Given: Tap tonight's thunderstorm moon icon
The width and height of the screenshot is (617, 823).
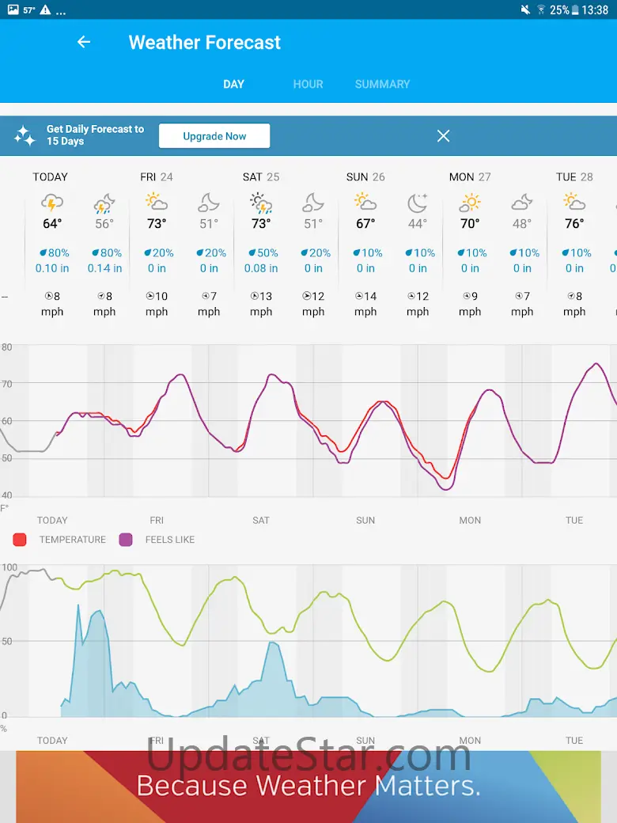Looking at the screenshot, I should (x=104, y=203).
